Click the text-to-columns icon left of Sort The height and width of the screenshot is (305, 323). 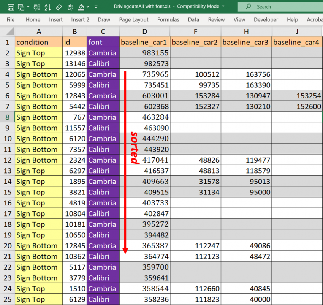coord(36,7)
